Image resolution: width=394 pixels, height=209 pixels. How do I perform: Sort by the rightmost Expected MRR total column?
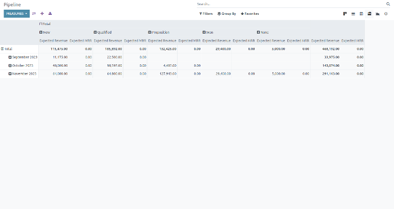[x=352, y=40]
